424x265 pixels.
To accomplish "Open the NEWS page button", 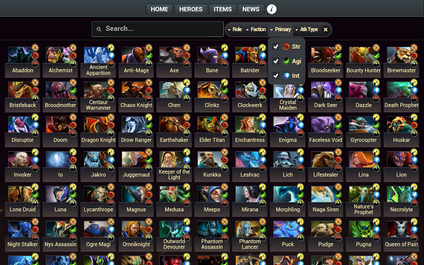I will 251,9.
